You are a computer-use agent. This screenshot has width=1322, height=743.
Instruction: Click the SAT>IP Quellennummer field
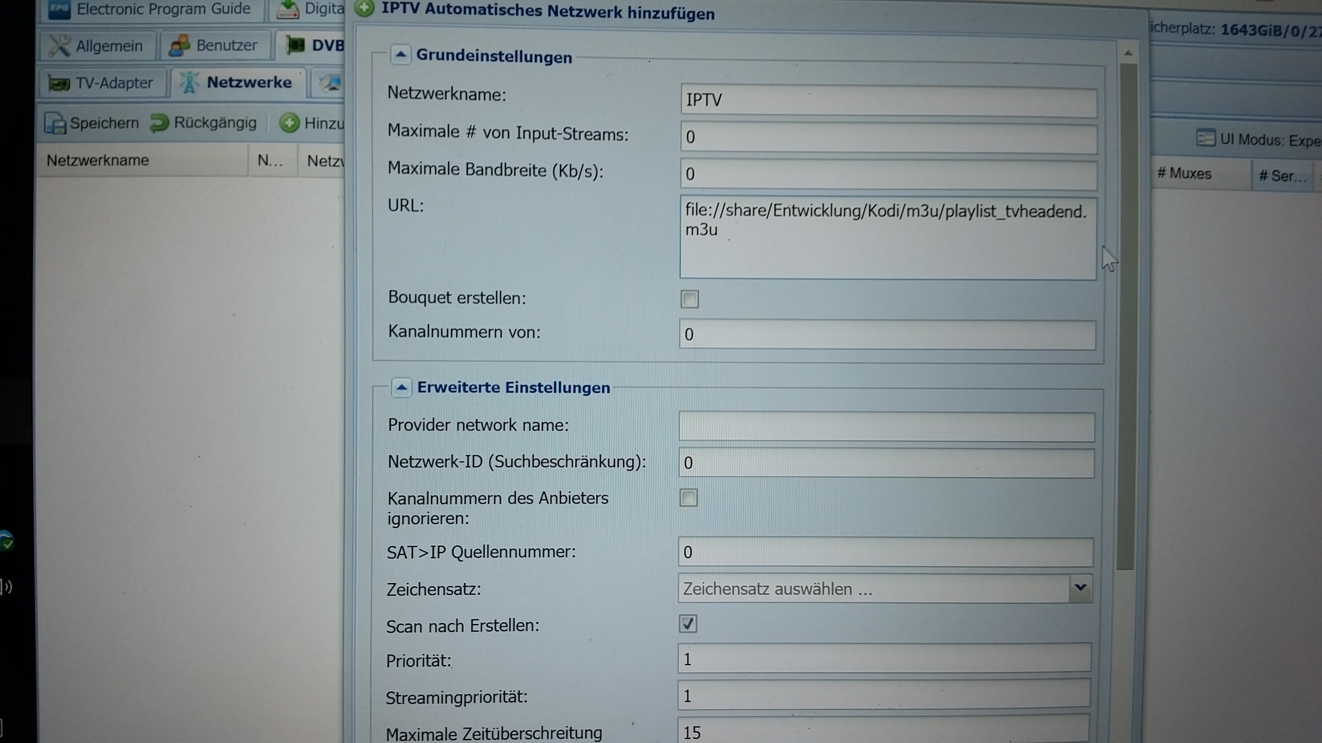pos(885,552)
